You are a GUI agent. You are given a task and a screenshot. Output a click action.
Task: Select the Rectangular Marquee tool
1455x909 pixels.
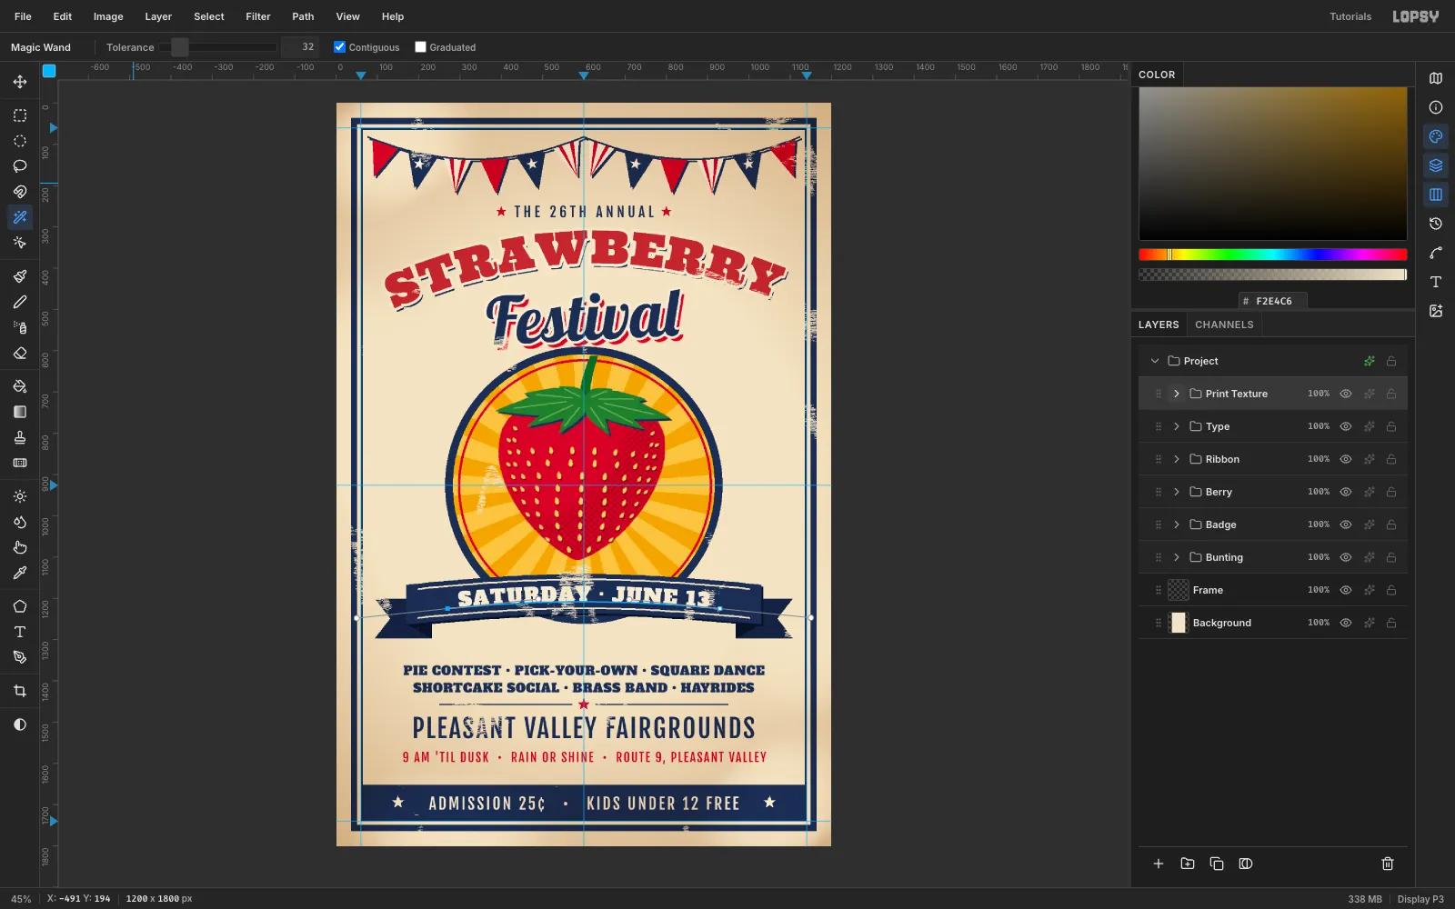coord(20,115)
